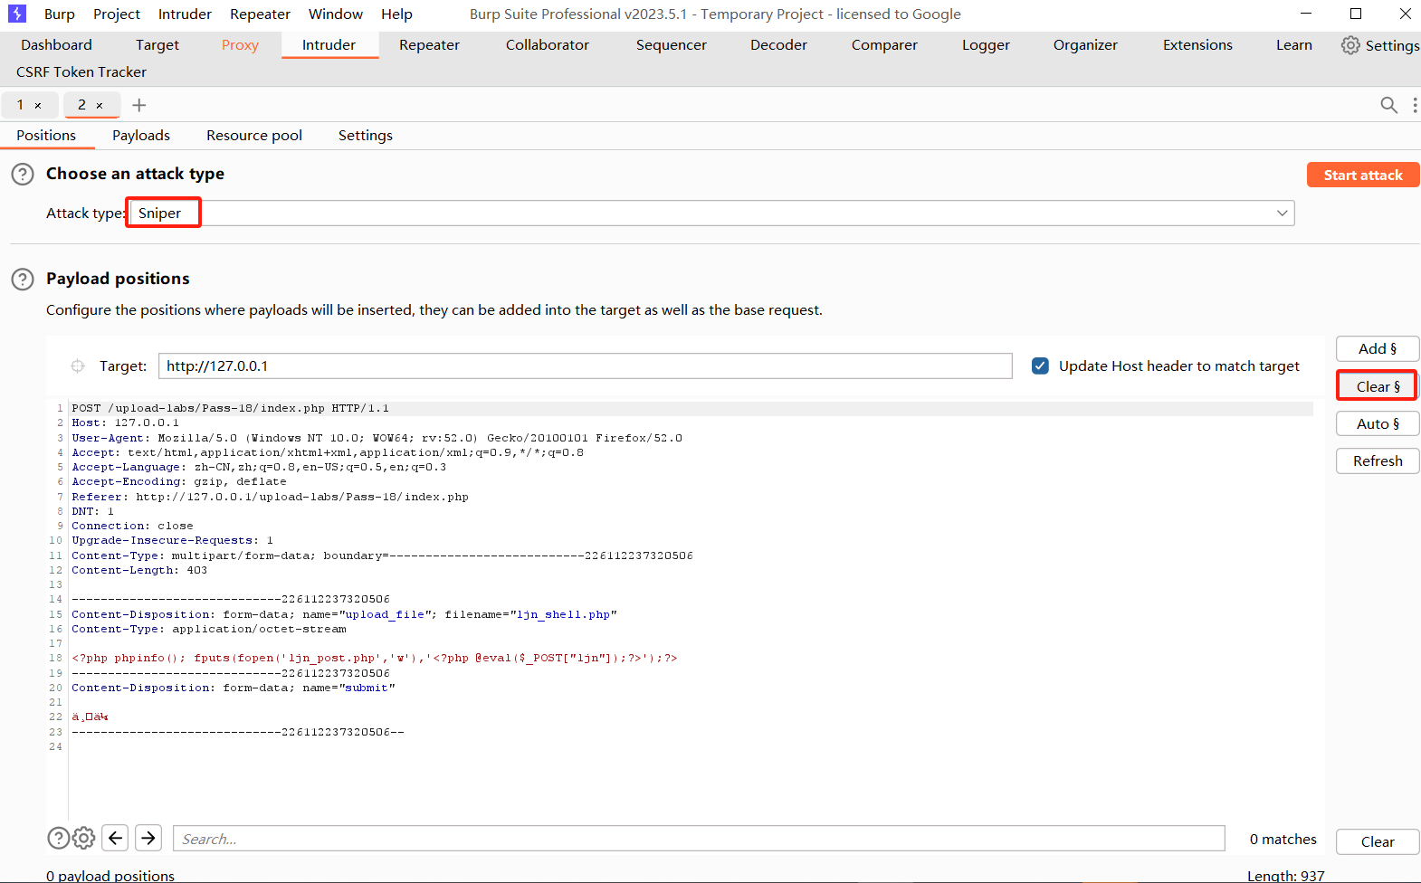
Task: Click the Referer header line
Action: pyautogui.click(x=270, y=497)
